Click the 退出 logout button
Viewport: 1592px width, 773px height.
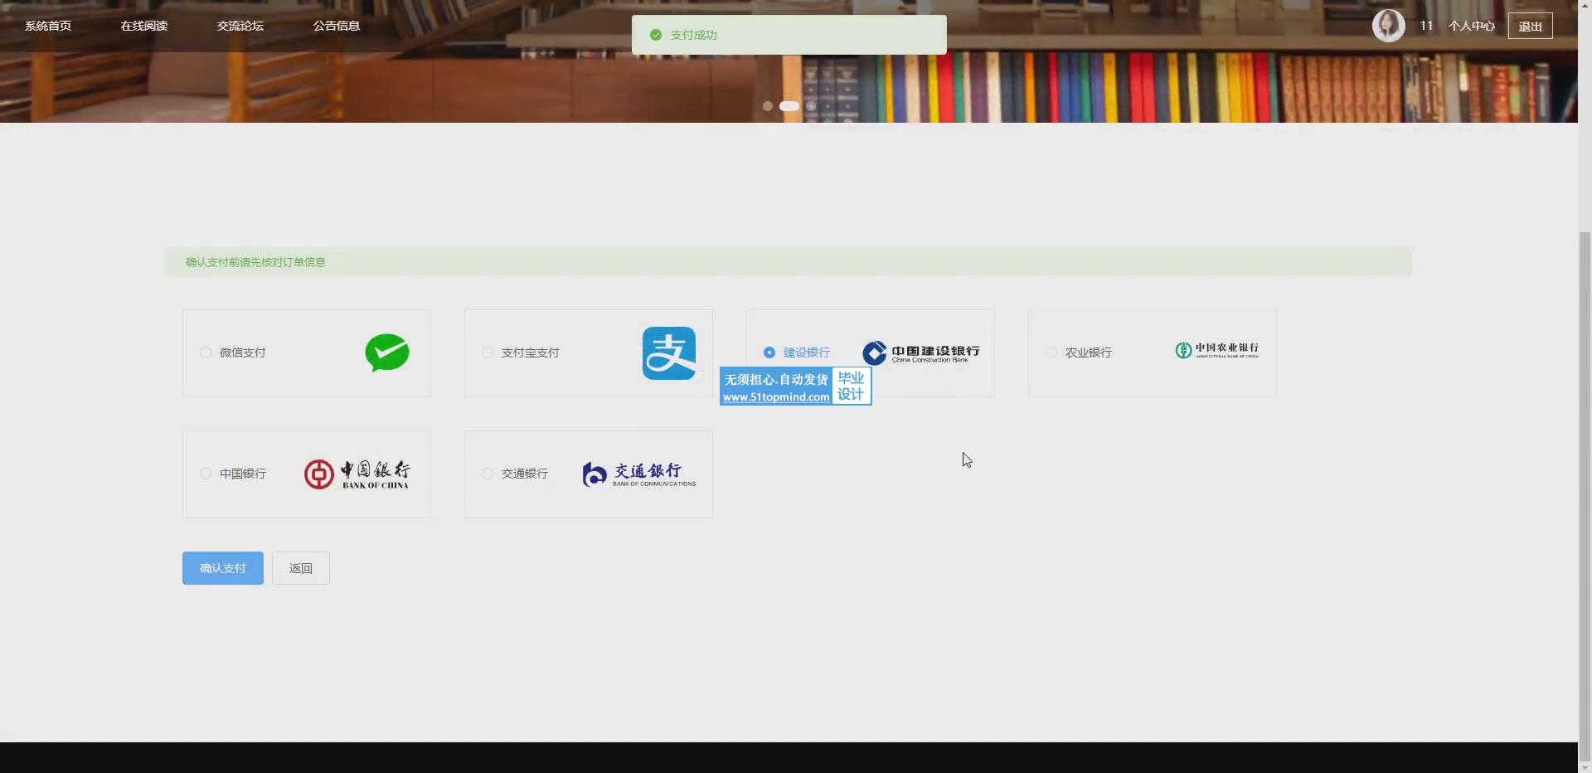(x=1531, y=26)
